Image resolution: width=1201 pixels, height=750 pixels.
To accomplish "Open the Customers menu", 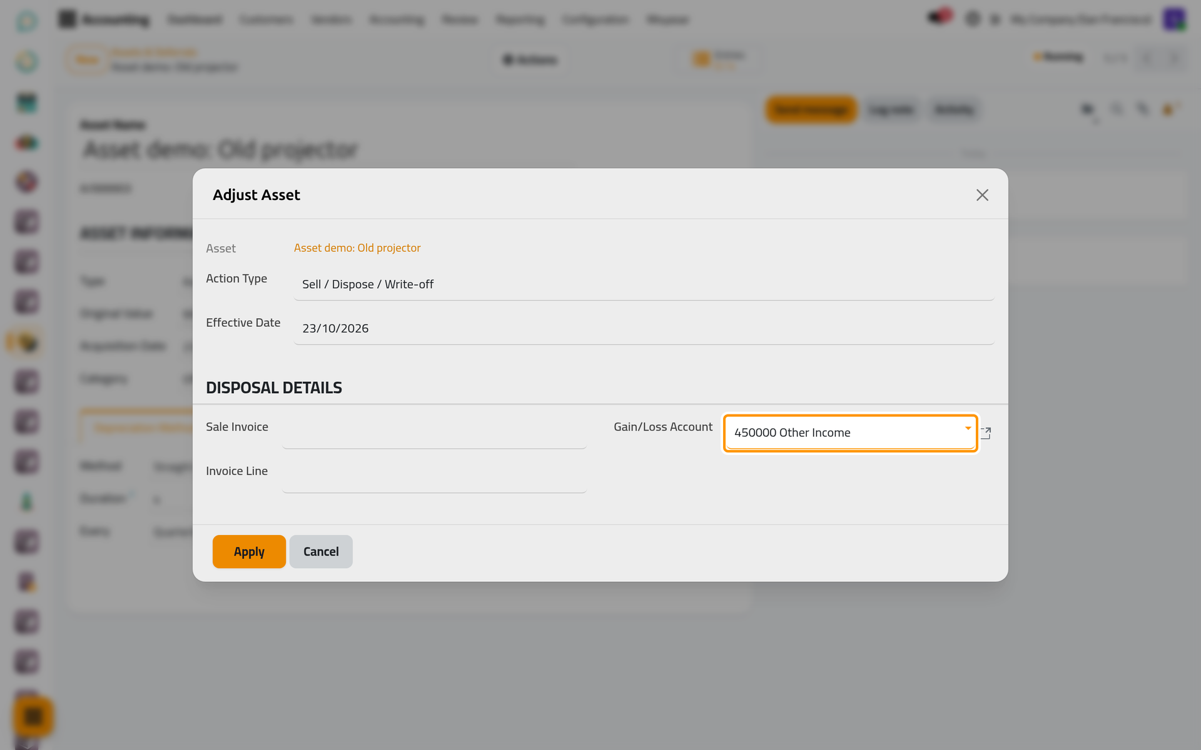I will coord(266,19).
